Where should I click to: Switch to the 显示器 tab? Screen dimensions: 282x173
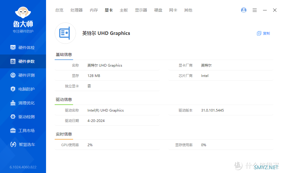[x=141, y=10]
